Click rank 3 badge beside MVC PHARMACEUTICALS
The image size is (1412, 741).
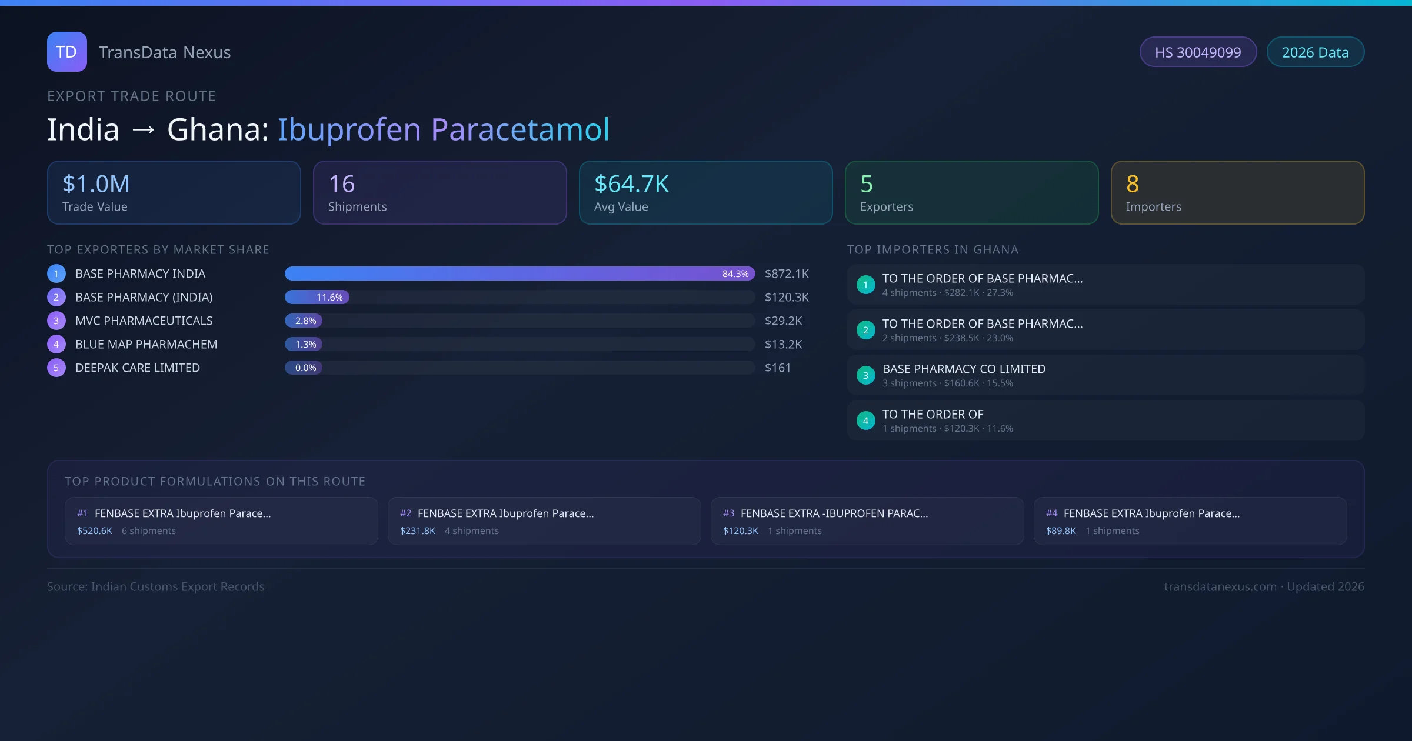click(56, 321)
